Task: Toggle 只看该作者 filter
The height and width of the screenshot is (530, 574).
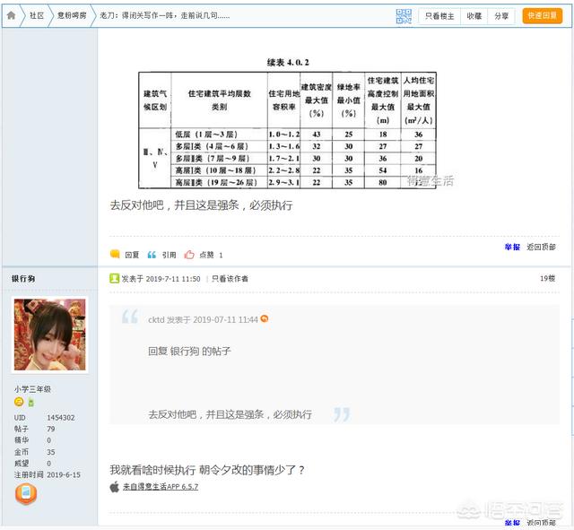Action: click(230, 279)
